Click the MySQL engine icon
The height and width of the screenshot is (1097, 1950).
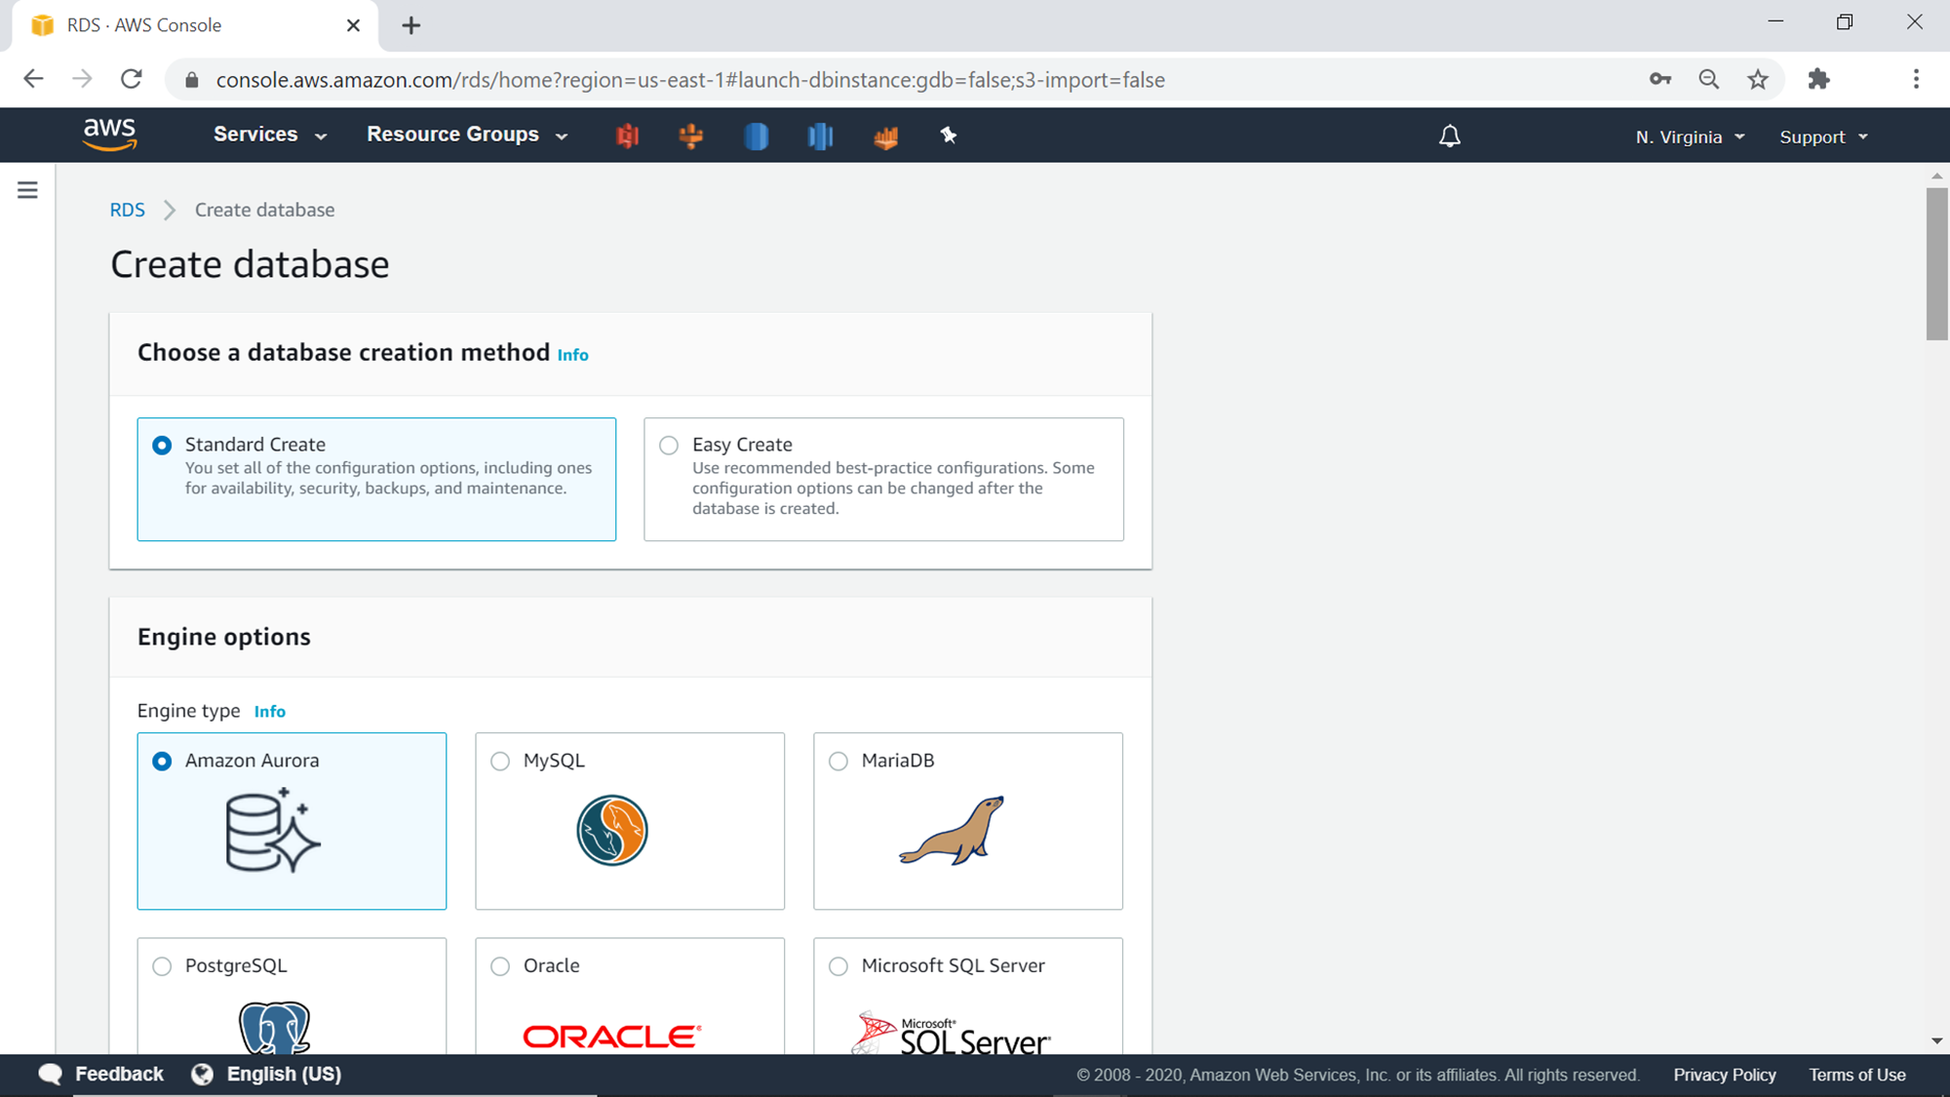pyautogui.click(x=612, y=828)
